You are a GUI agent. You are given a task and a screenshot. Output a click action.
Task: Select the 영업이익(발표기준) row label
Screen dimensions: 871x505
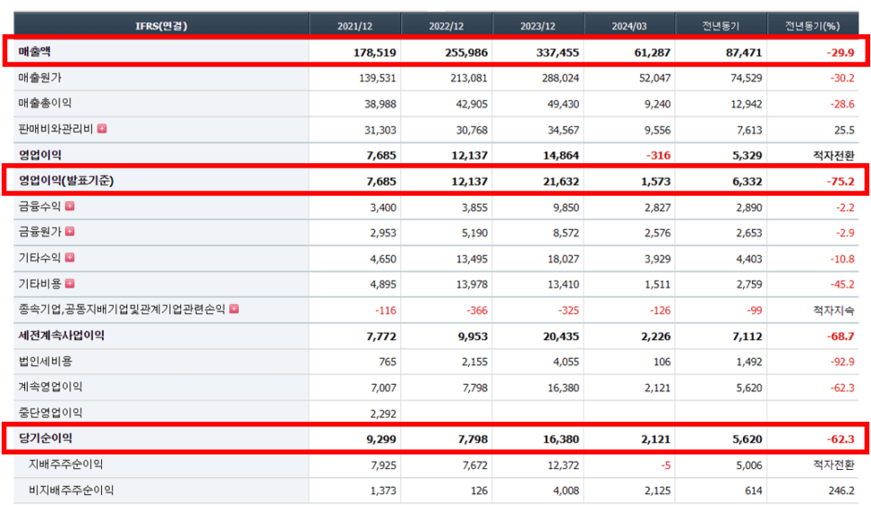[x=66, y=180]
